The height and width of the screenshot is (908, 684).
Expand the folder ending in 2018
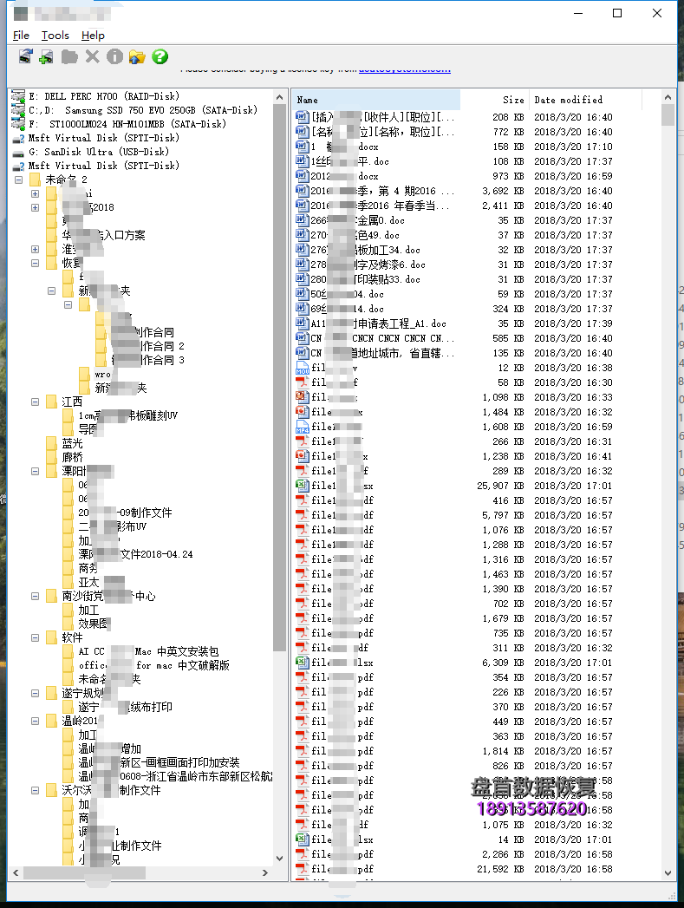pyautogui.click(x=36, y=207)
